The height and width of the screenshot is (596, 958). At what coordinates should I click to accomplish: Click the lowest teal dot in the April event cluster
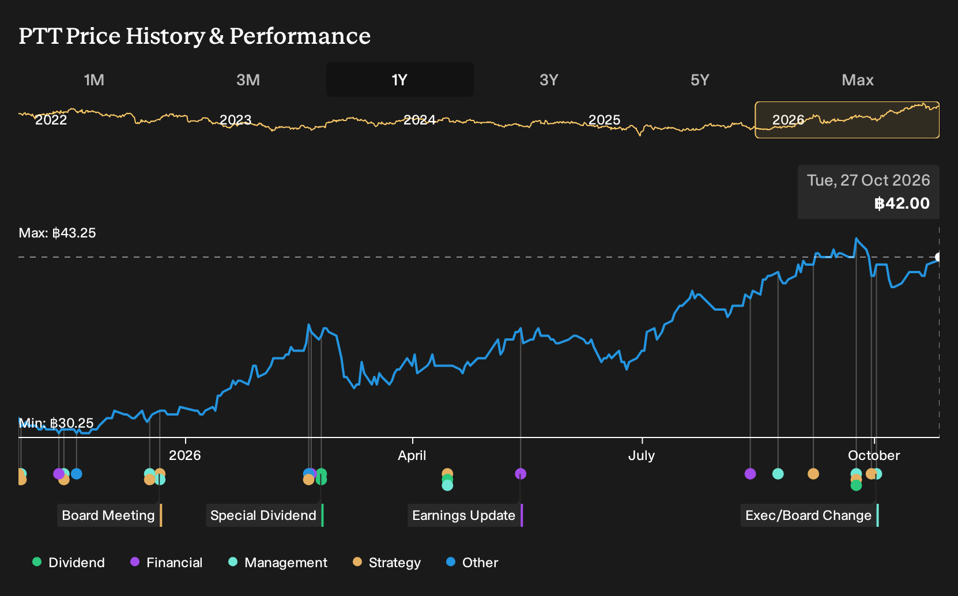click(447, 485)
